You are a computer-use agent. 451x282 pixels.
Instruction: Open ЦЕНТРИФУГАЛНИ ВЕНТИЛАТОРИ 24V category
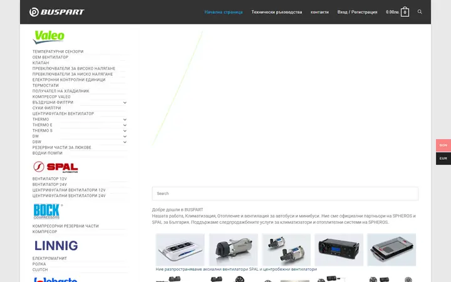(69, 196)
